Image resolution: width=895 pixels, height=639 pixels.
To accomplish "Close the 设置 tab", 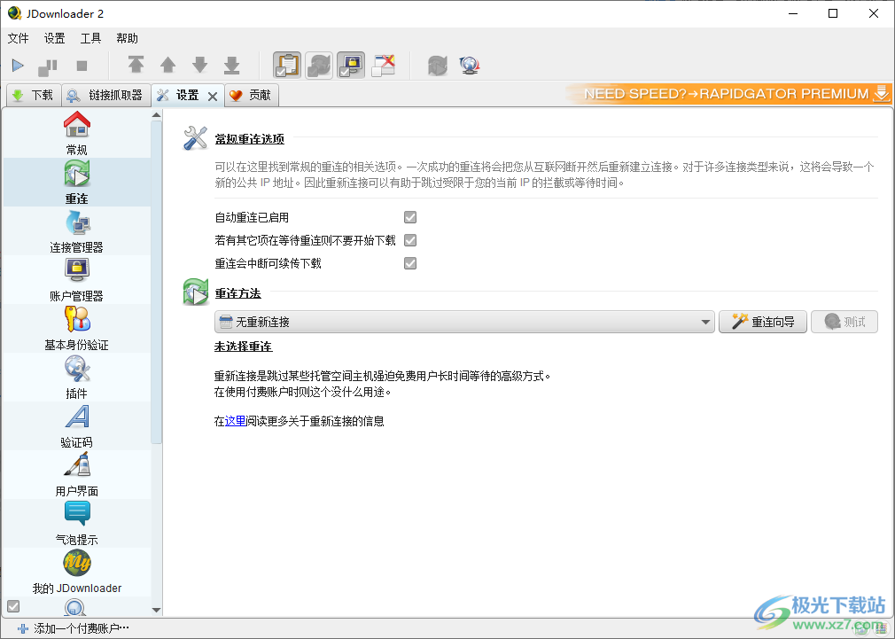I will [213, 97].
